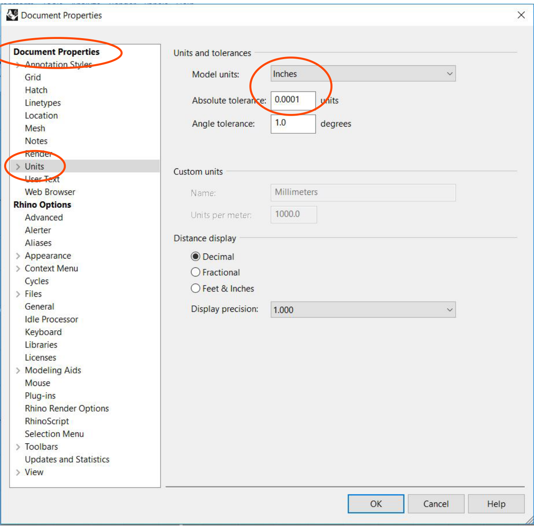The height and width of the screenshot is (528, 534).
Task: Select the Document Properties heading
Action: [57, 52]
